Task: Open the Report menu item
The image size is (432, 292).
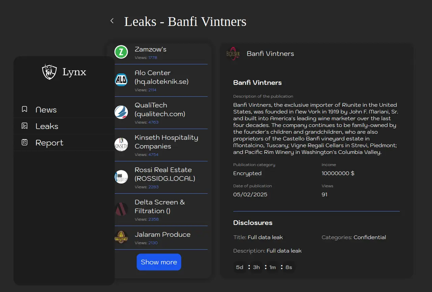Action: (x=49, y=143)
